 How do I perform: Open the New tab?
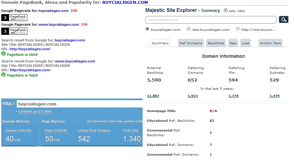[x=233, y=43]
